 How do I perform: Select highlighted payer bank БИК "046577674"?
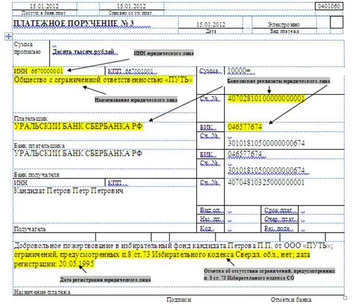245,127
